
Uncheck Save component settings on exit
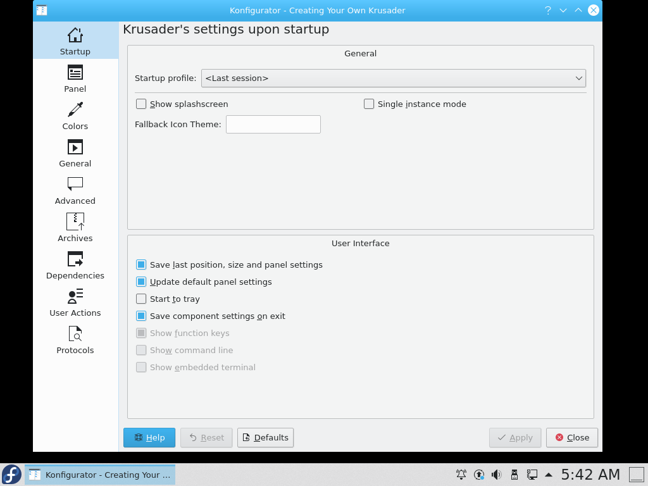coord(141,316)
